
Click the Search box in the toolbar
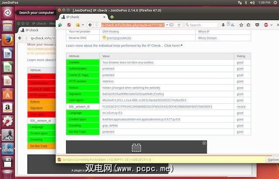(201, 25)
